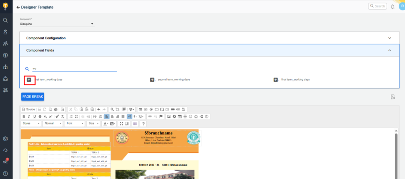This screenshot has width=405, height=179.
Task: Add the second term_working days field
Action: coord(152,80)
